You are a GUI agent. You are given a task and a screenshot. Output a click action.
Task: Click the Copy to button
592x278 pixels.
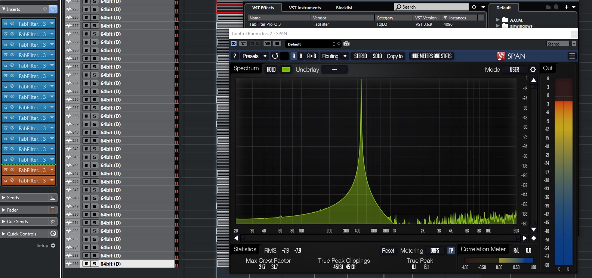click(395, 56)
